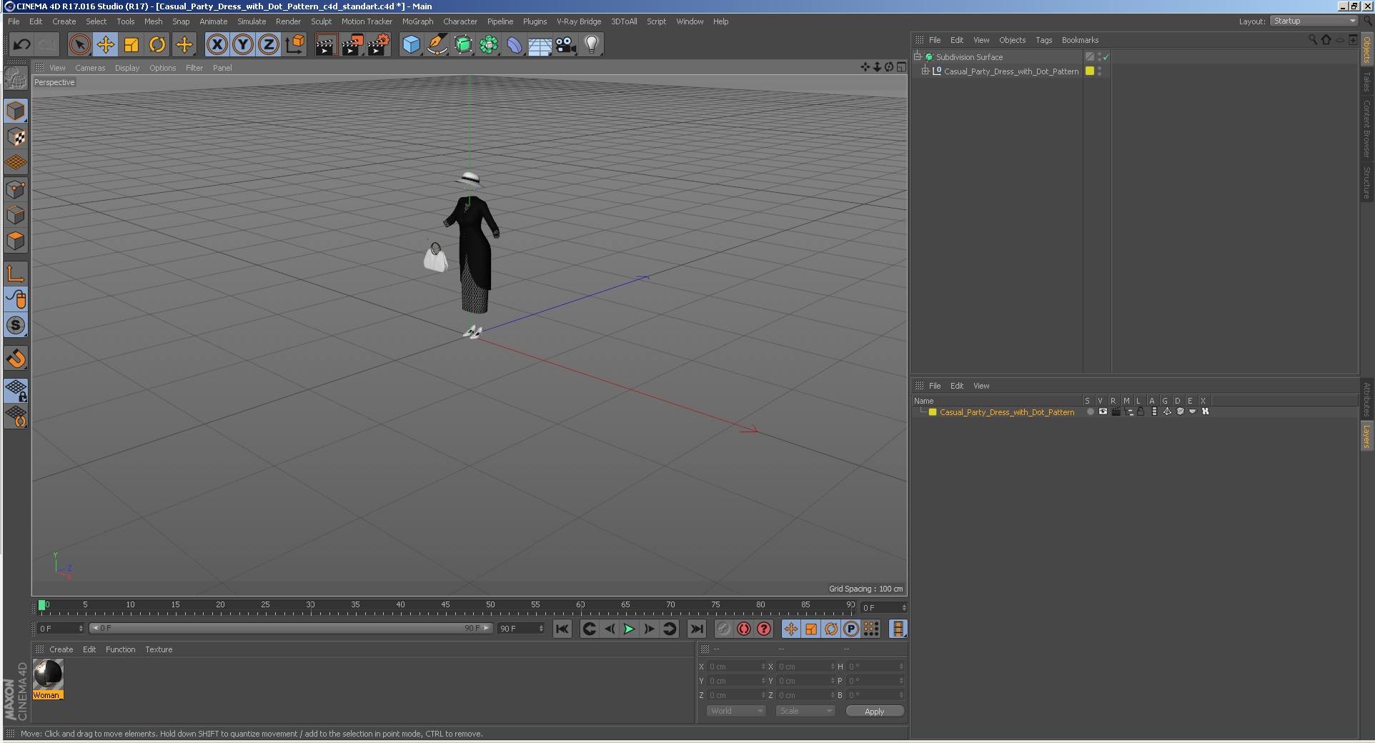Click Render to Picture Viewer icon
Image resolution: width=1375 pixels, height=743 pixels.
[352, 45]
